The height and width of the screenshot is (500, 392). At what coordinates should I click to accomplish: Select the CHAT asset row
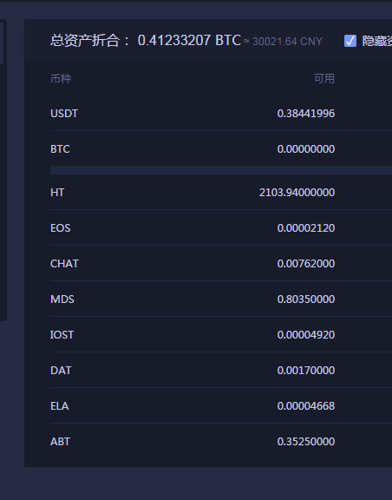[x=221, y=263]
